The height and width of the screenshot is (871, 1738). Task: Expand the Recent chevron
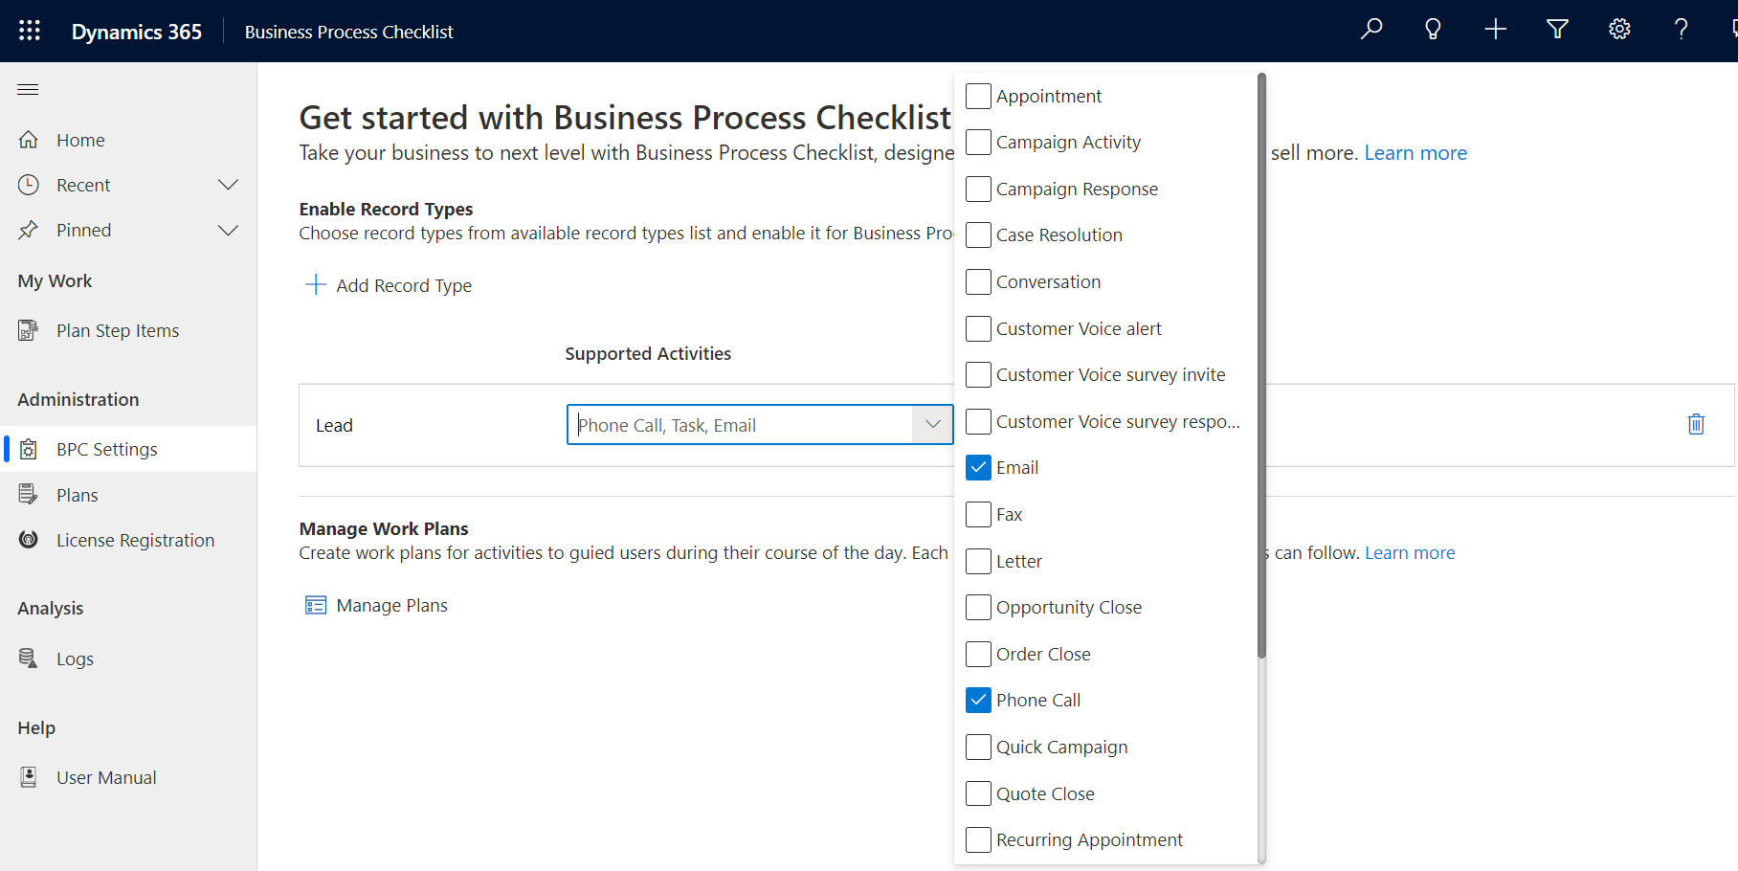click(228, 185)
